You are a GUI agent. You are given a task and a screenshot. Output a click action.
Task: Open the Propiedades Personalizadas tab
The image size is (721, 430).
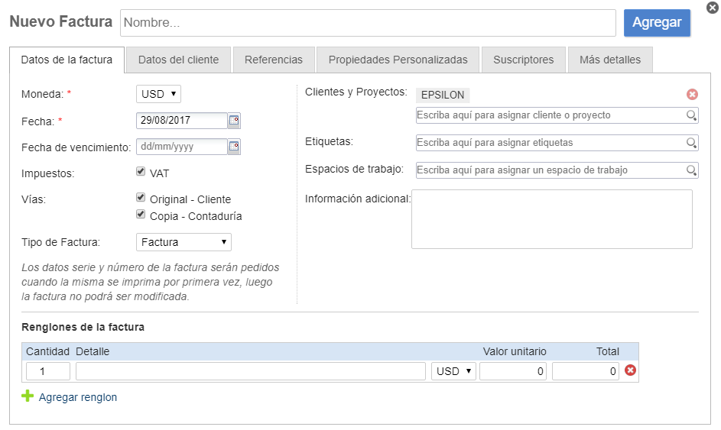(x=398, y=60)
